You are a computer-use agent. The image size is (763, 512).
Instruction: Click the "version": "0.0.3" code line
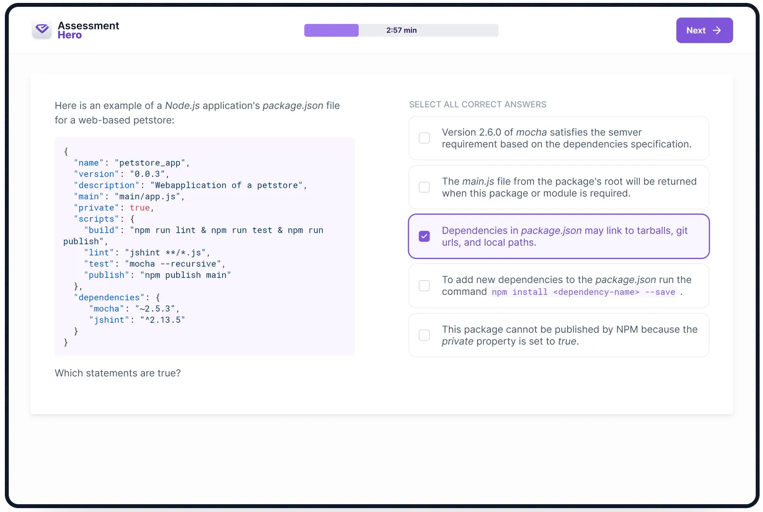(122, 174)
